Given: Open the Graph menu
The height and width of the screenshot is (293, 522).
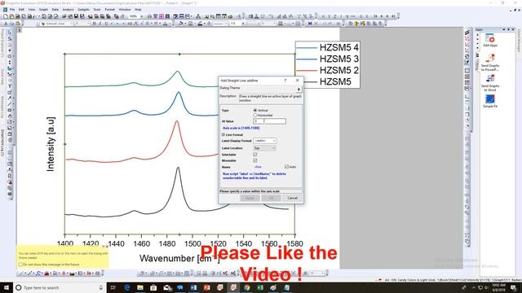Looking at the screenshot, I should coord(43,10).
